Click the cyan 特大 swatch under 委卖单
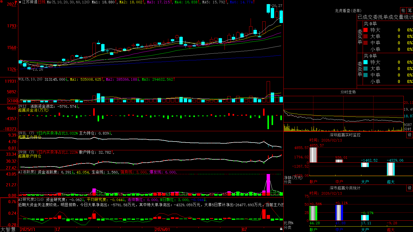 coord(366,62)
